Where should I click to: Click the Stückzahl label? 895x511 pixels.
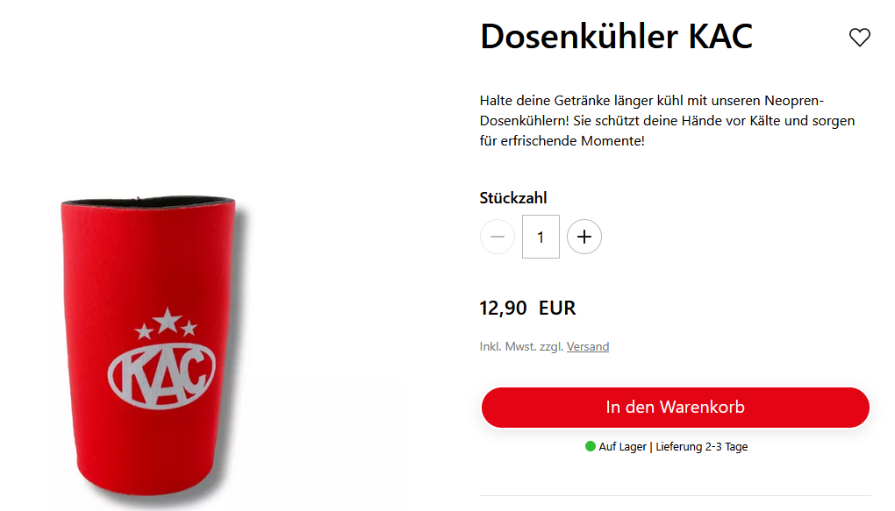(x=513, y=198)
